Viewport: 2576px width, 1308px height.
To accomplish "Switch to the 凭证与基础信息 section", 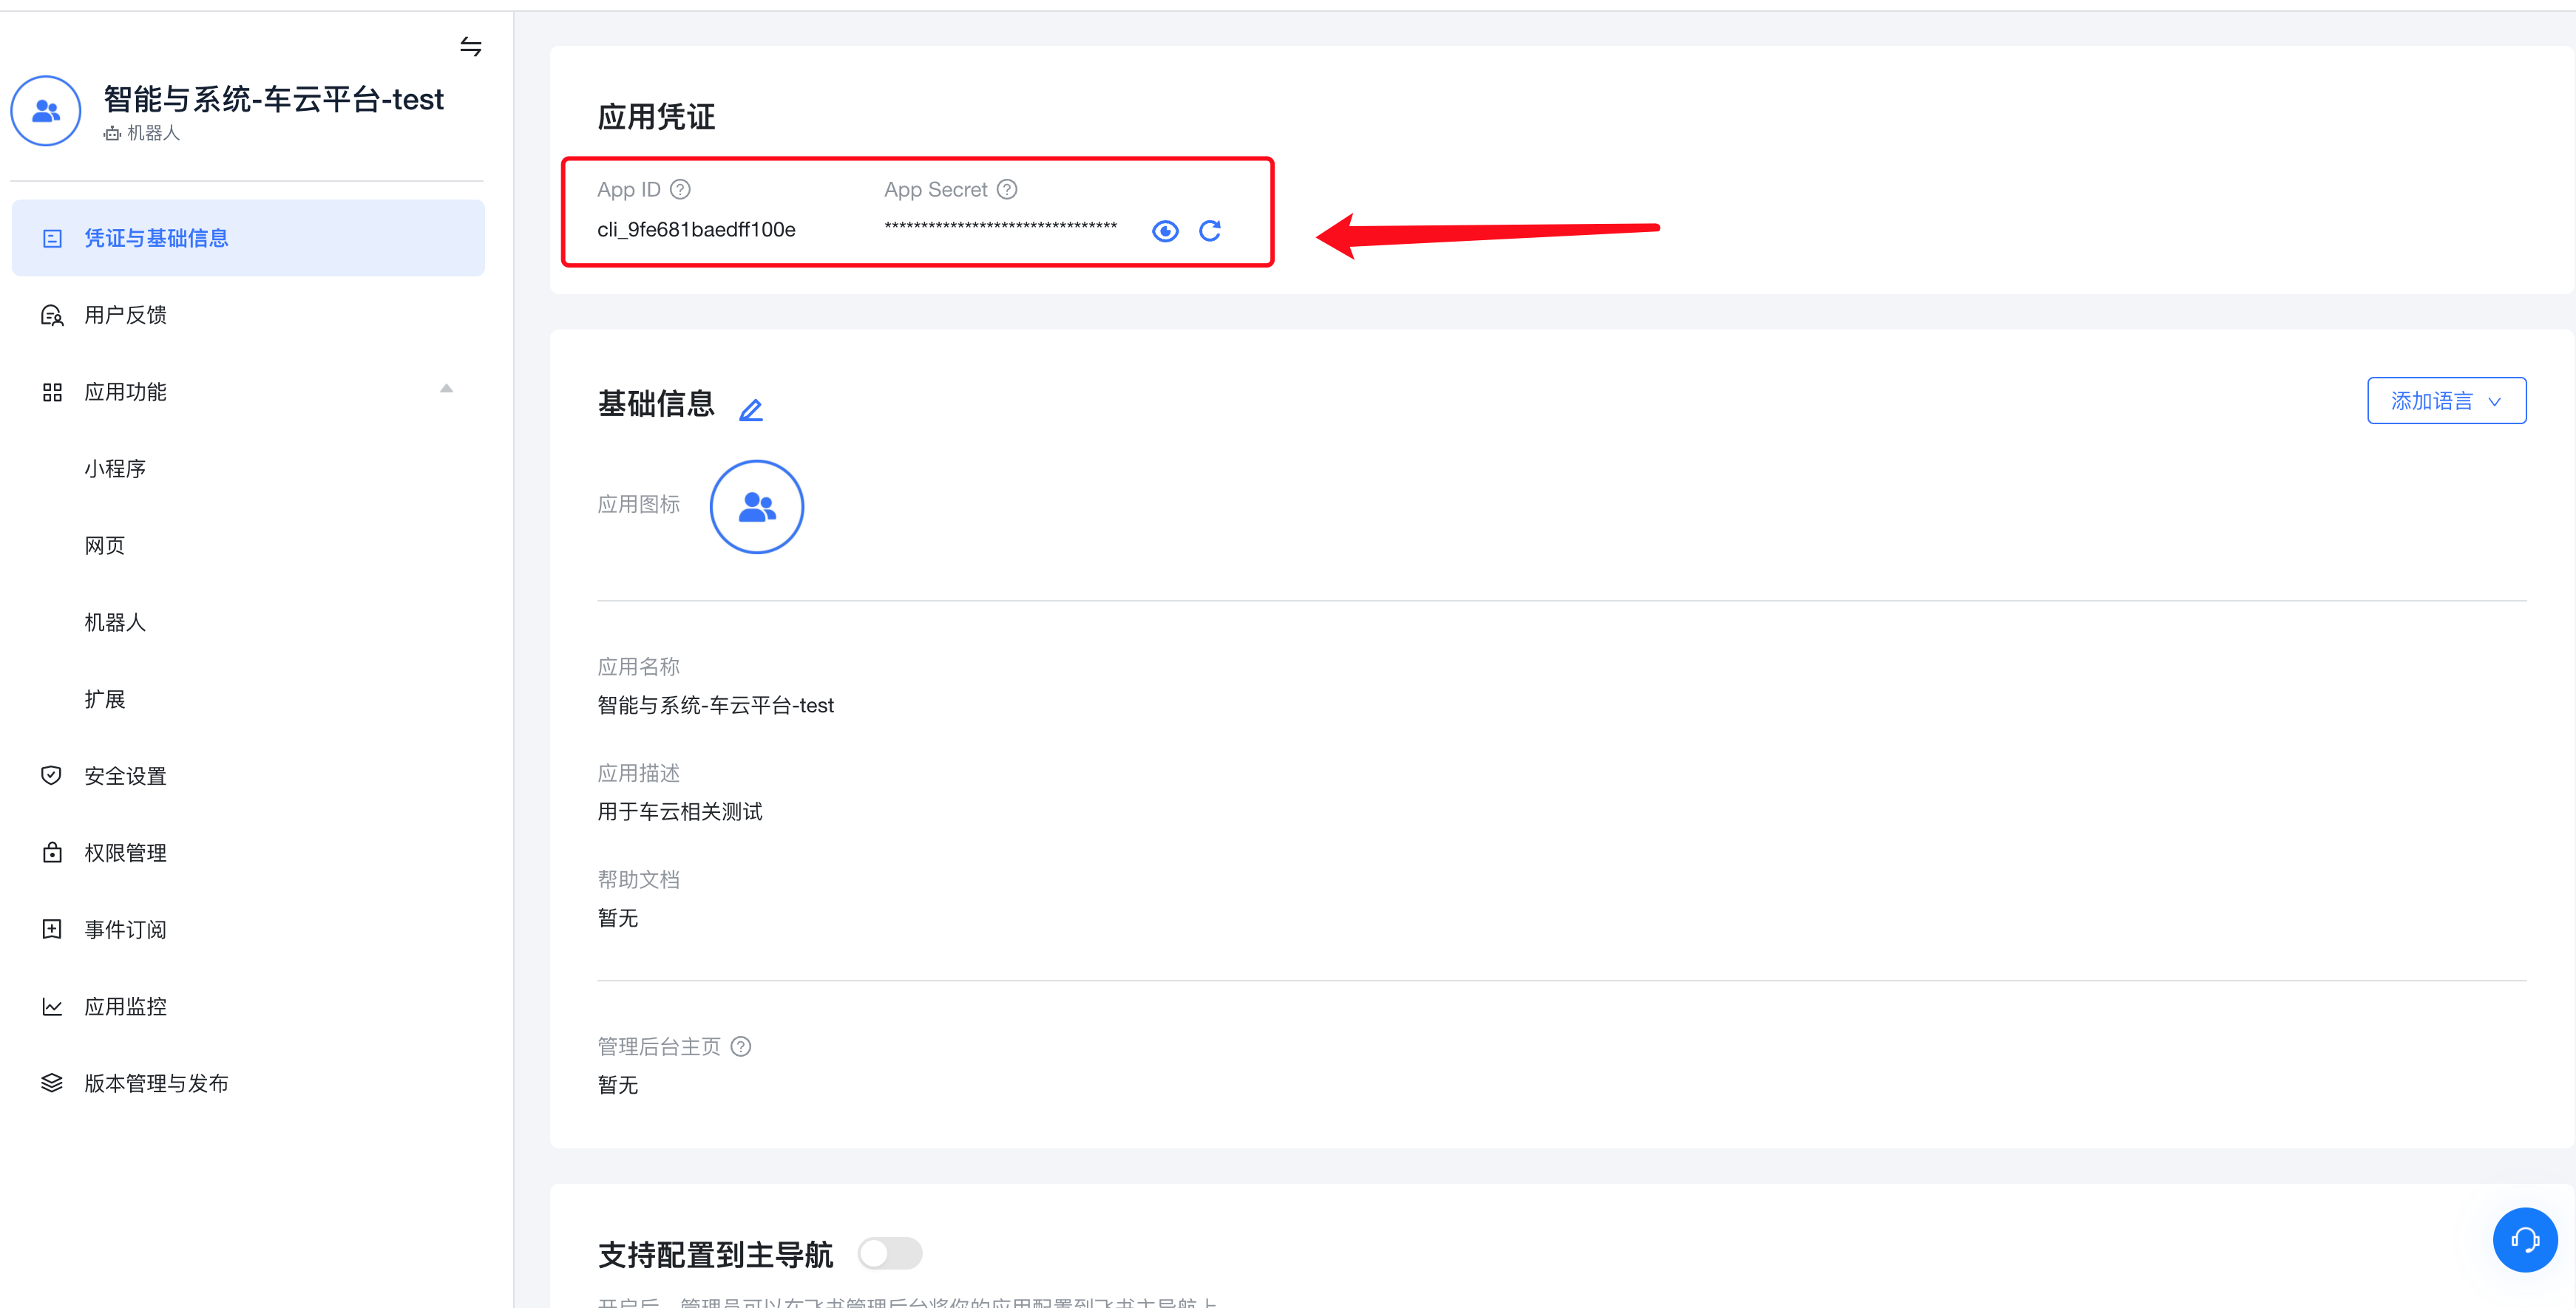I will click(x=156, y=238).
